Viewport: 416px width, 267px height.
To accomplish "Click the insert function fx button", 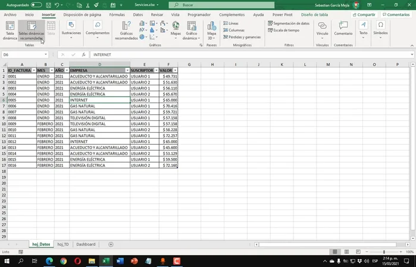I will pyautogui.click(x=83, y=54).
